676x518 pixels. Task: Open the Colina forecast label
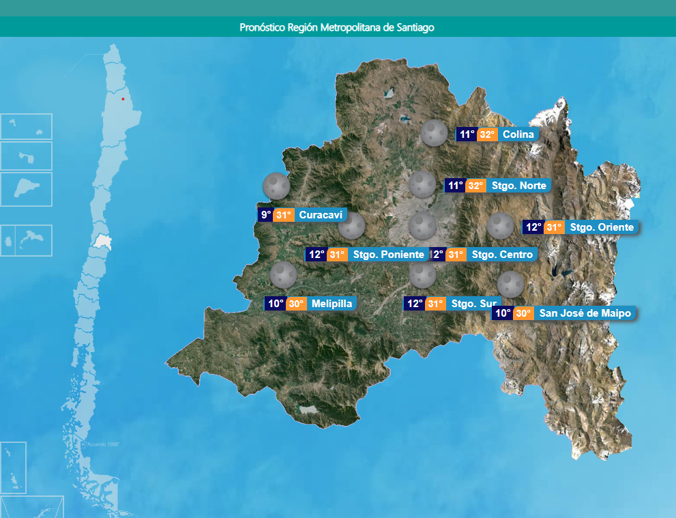point(518,134)
